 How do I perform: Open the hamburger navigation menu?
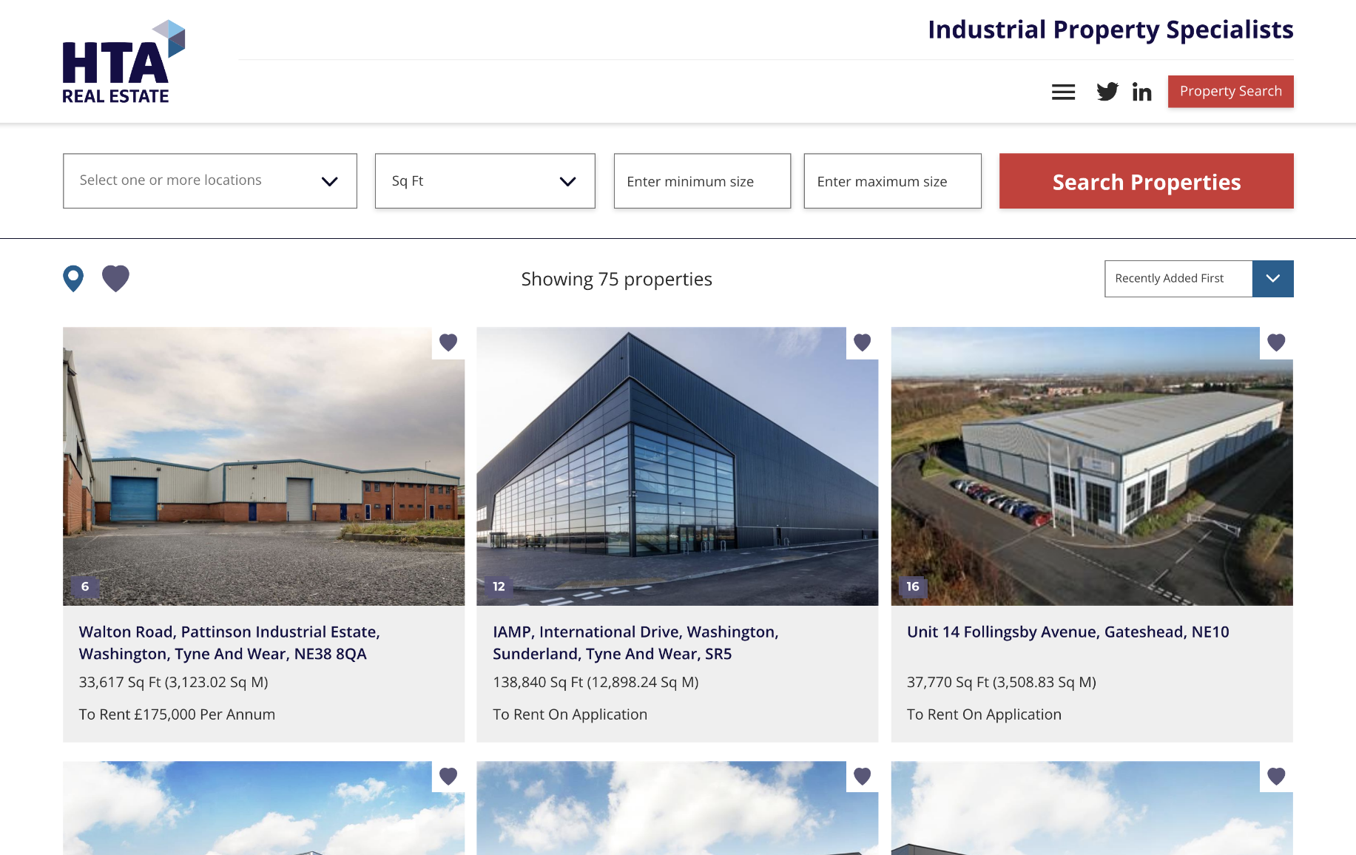1063,92
